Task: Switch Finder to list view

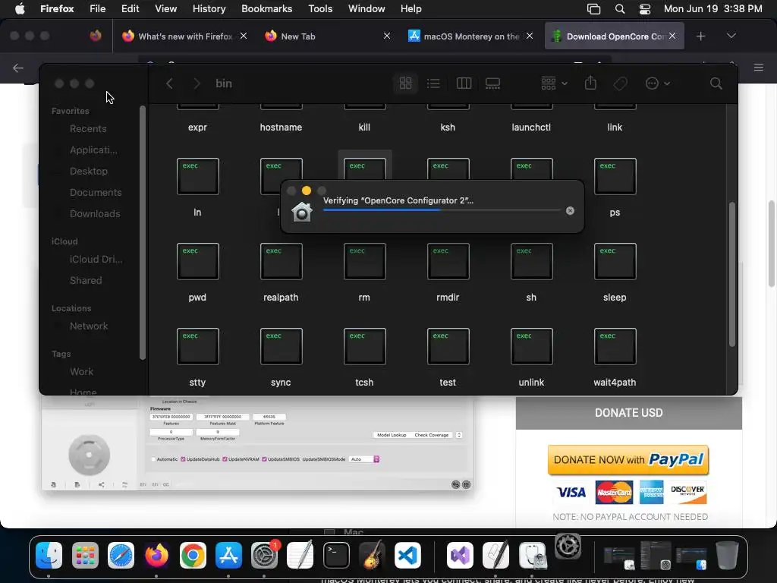Action: [x=433, y=84]
